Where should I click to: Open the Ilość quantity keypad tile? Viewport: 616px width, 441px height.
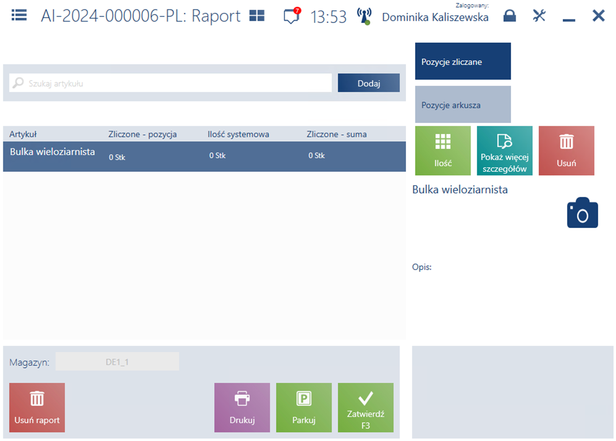click(x=443, y=151)
